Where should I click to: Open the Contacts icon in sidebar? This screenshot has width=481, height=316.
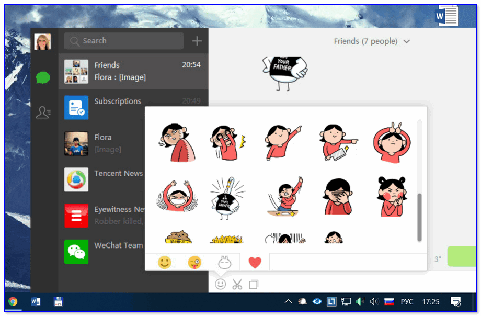[43, 112]
